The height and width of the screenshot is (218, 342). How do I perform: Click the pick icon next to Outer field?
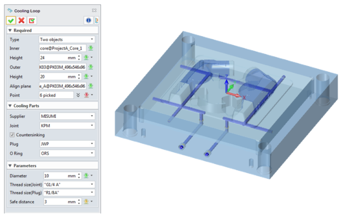point(91,67)
